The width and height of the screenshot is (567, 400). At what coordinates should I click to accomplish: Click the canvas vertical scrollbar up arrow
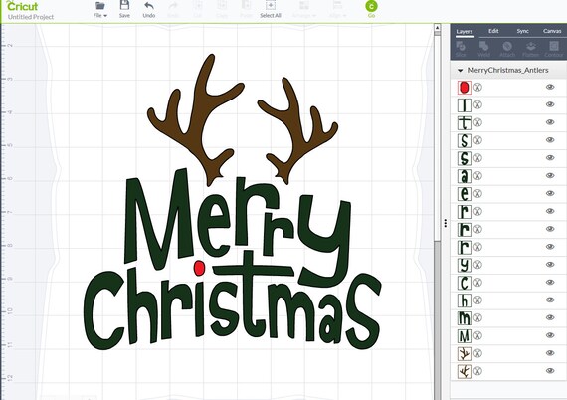pyautogui.click(x=437, y=28)
